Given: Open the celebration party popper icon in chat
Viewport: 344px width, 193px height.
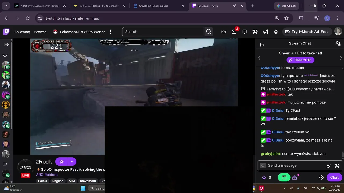Looking at the screenshot, I should tap(329, 166).
